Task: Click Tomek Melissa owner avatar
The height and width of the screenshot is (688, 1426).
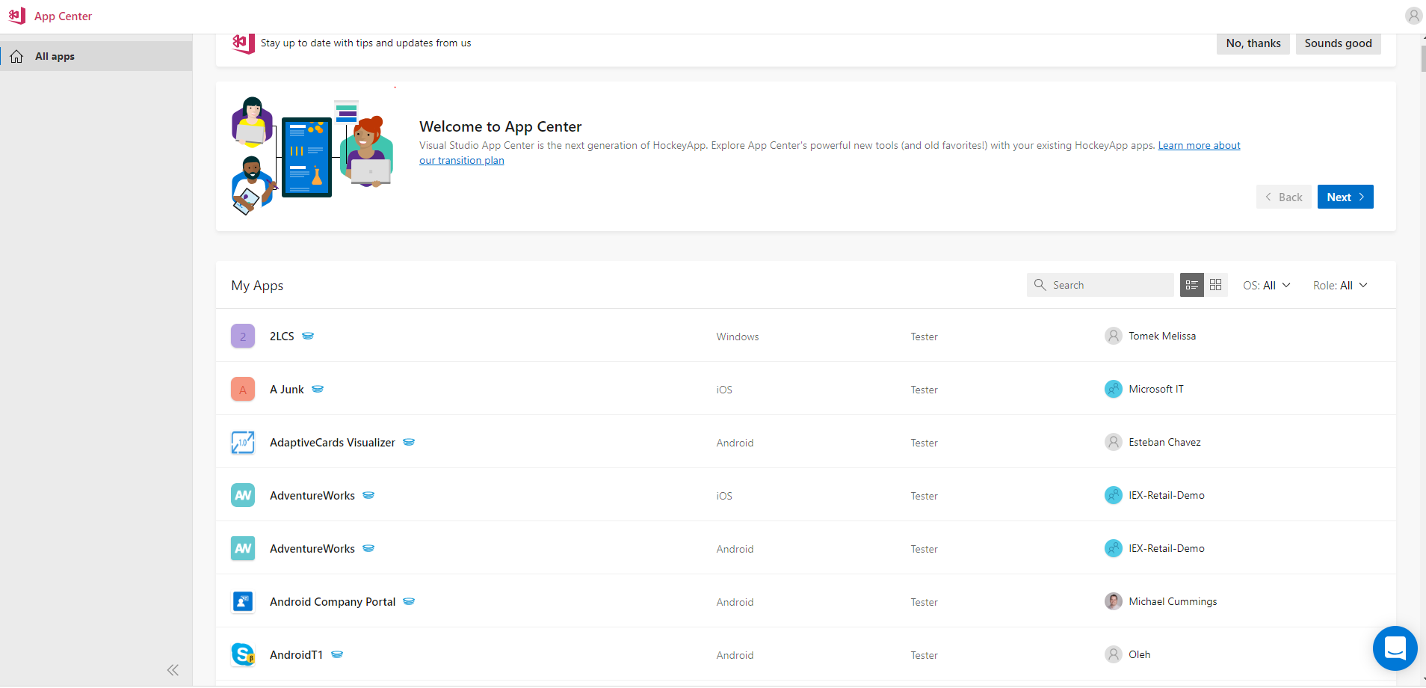Action: tap(1114, 336)
